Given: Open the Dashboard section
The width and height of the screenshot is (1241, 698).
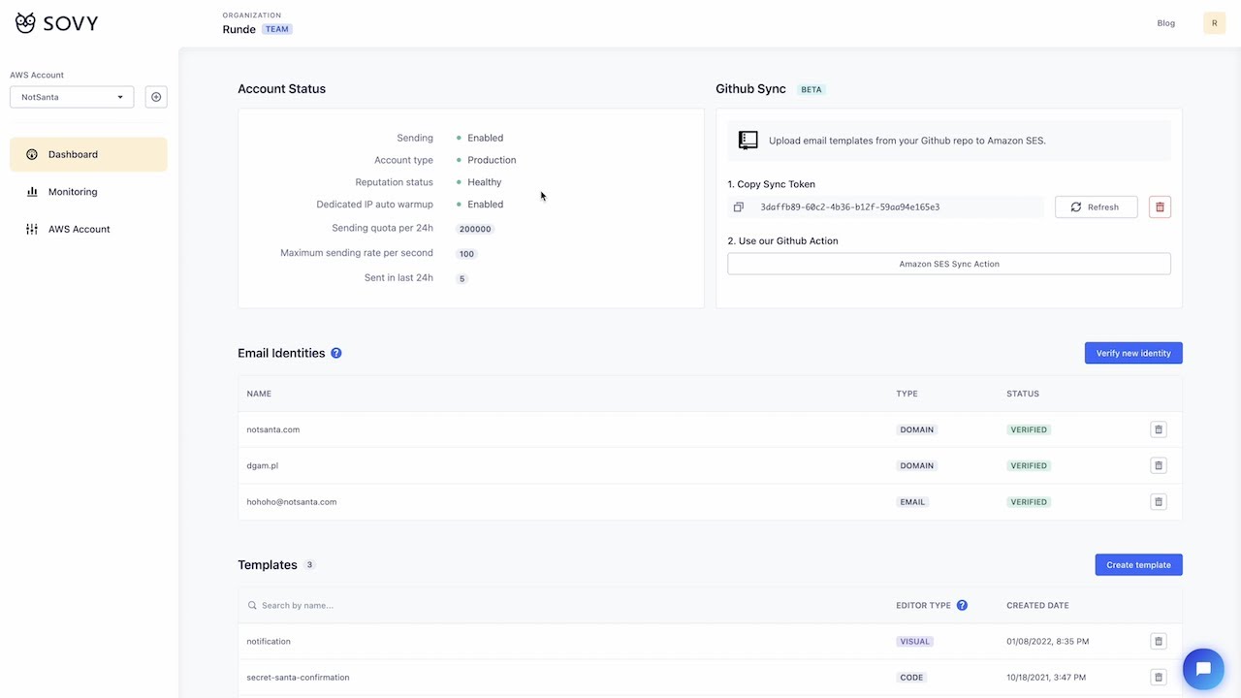Looking at the screenshot, I should pyautogui.click(x=88, y=154).
